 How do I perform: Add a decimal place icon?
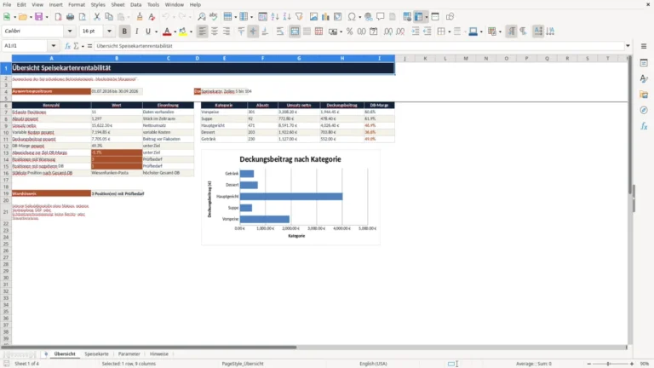388,32
